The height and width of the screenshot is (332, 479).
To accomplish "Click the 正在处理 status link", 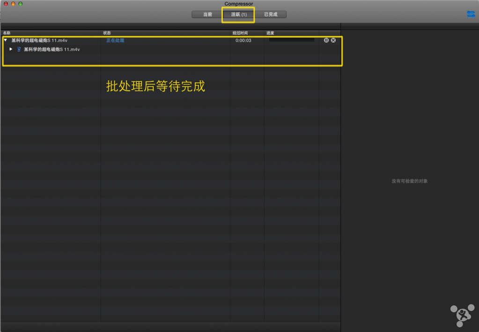I will click(115, 40).
